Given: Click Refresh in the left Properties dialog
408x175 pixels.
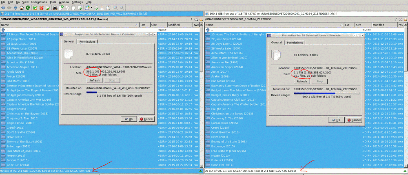Looking at the screenshot, I should pos(95,80).
